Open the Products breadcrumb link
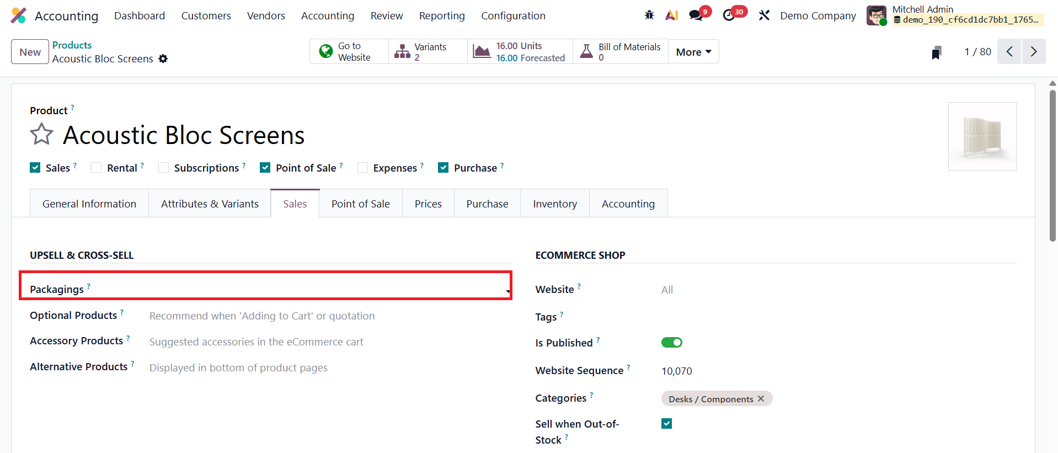Viewport: 1058px width, 453px height. click(x=72, y=45)
